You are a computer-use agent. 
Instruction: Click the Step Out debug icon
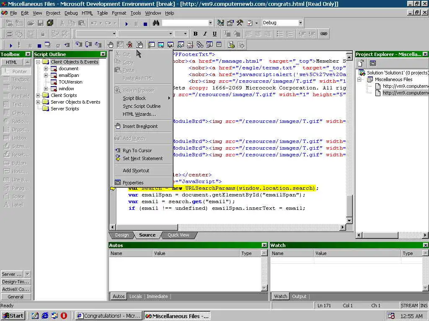[x=98, y=44]
